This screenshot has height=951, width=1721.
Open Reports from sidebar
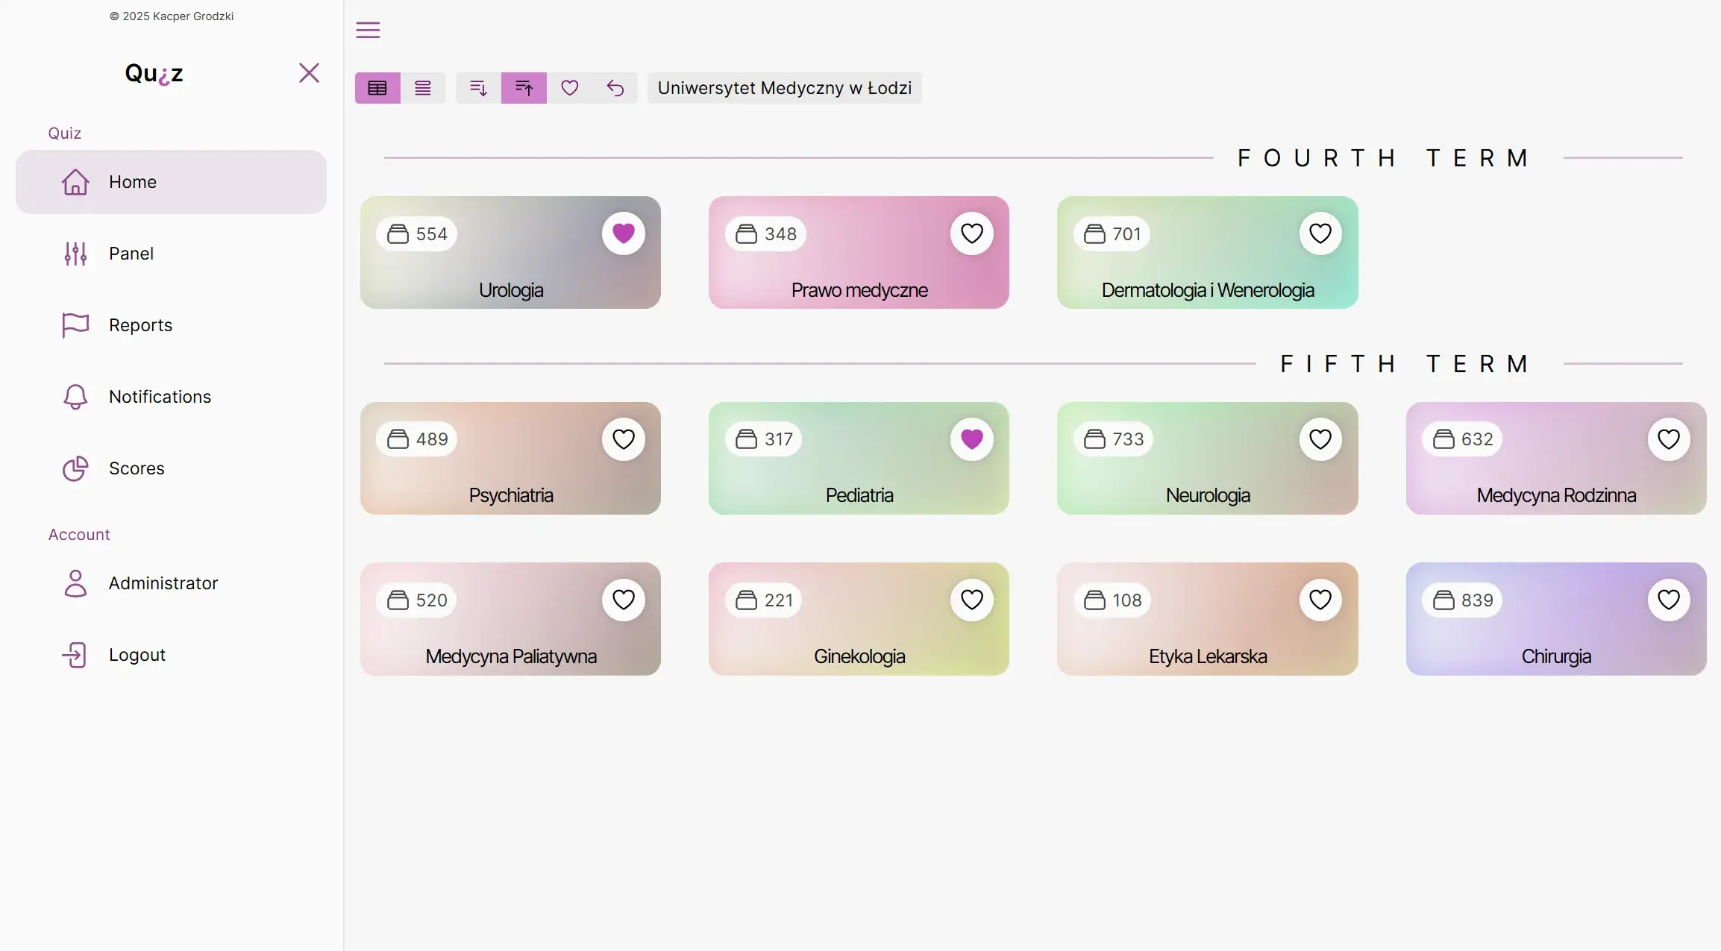click(140, 325)
